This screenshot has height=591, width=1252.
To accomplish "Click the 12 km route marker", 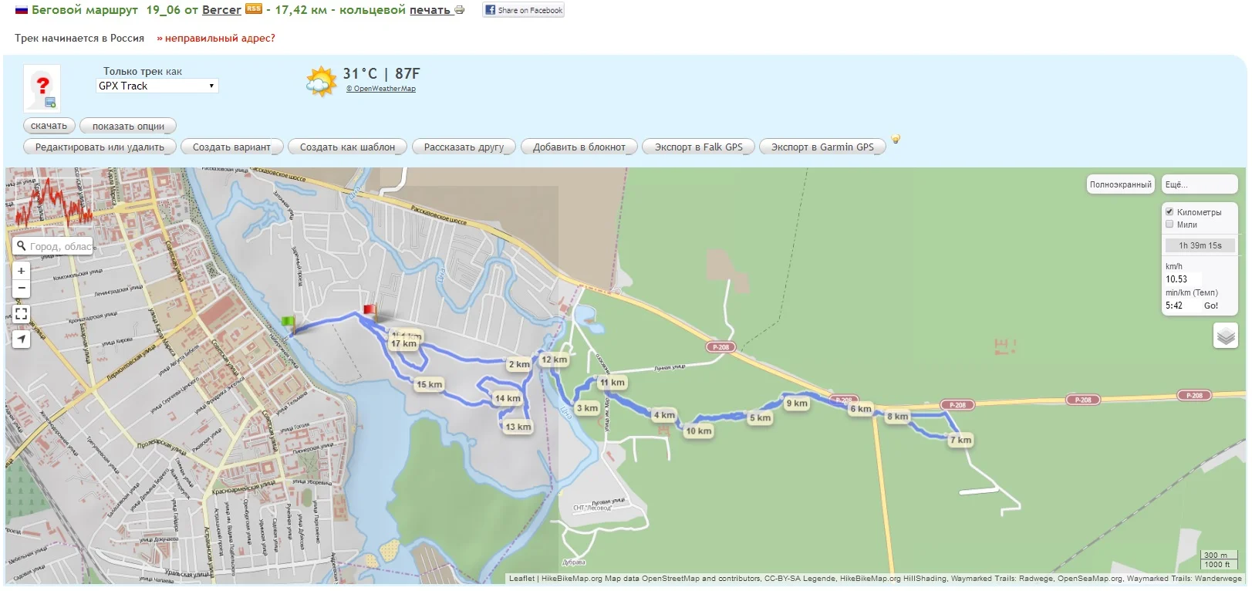I will click(x=554, y=360).
